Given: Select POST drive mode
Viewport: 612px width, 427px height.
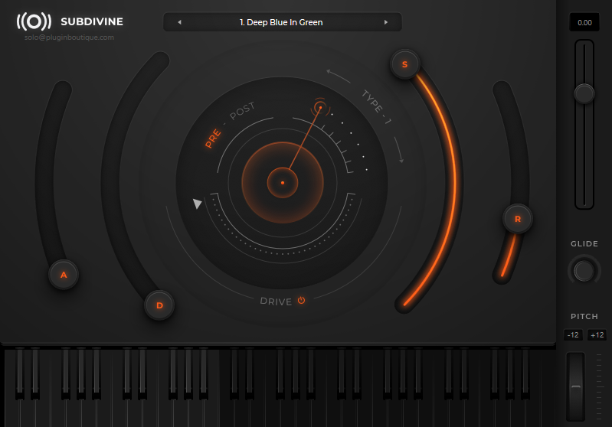Looking at the screenshot, I should tap(242, 111).
